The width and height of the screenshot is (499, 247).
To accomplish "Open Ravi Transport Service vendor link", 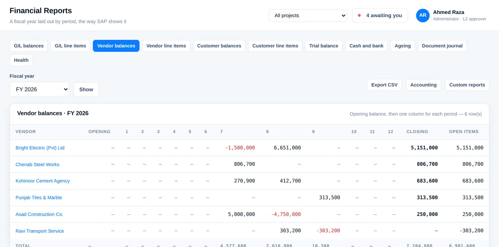I will (x=40, y=231).
